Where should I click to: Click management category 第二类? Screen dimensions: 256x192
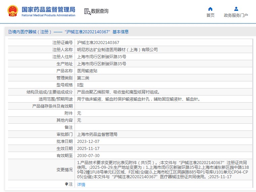point(83,78)
